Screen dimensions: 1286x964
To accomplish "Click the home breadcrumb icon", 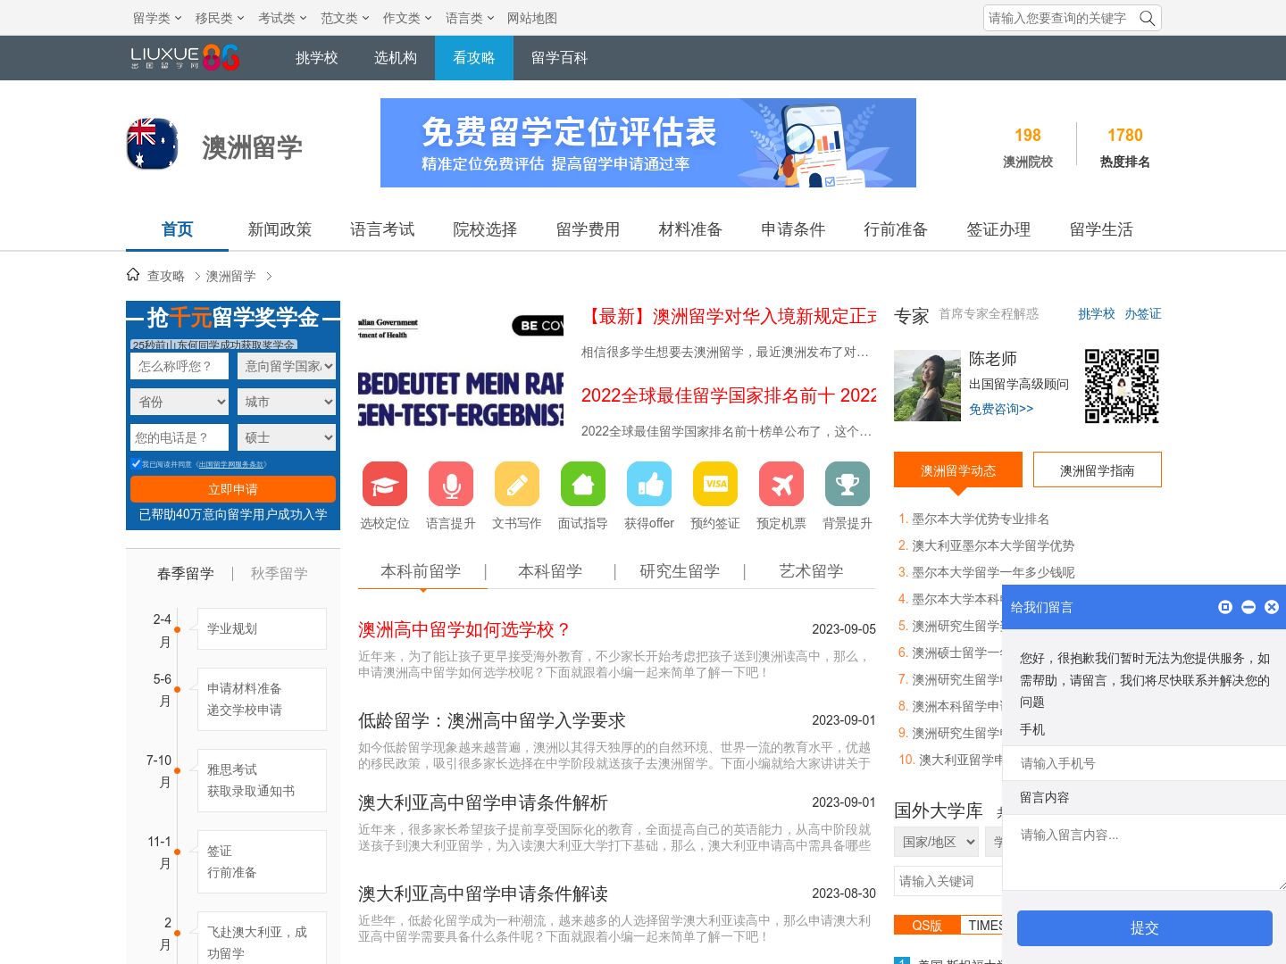I will pyautogui.click(x=133, y=275).
